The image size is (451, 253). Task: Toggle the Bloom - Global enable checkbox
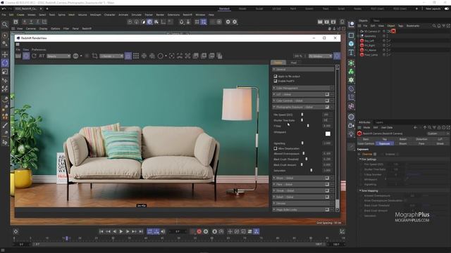pos(327,178)
